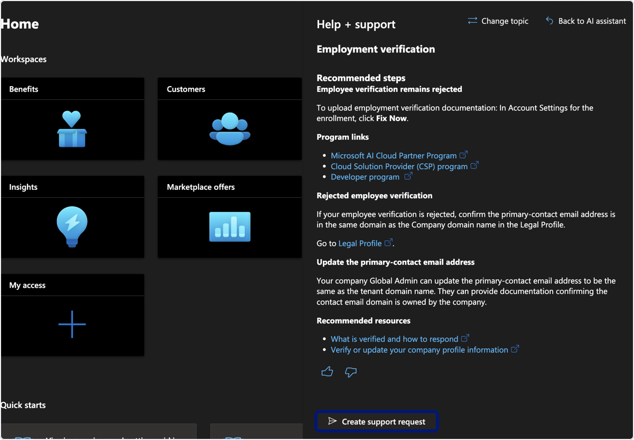Open the Customers people icon
The height and width of the screenshot is (440, 634).
(x=229, y=129)
